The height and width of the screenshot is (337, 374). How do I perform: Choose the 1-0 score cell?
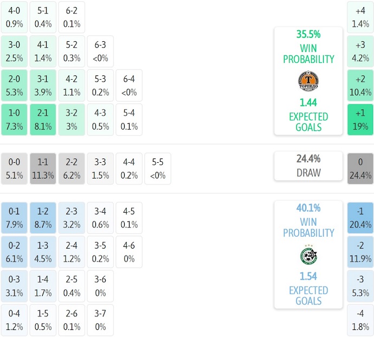[14, 119]
